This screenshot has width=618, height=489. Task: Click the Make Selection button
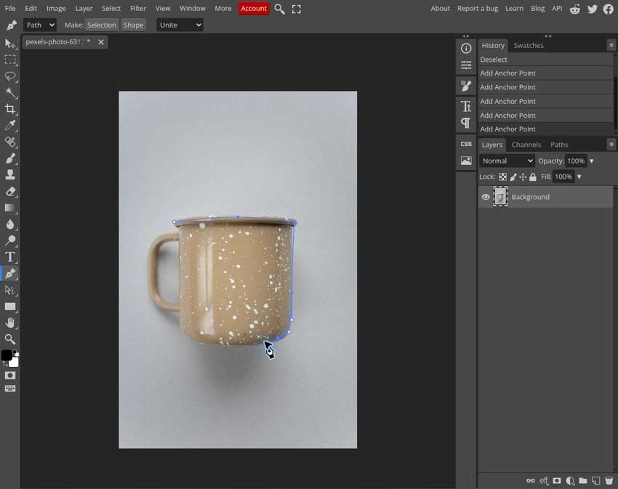[x=102, y=25]
